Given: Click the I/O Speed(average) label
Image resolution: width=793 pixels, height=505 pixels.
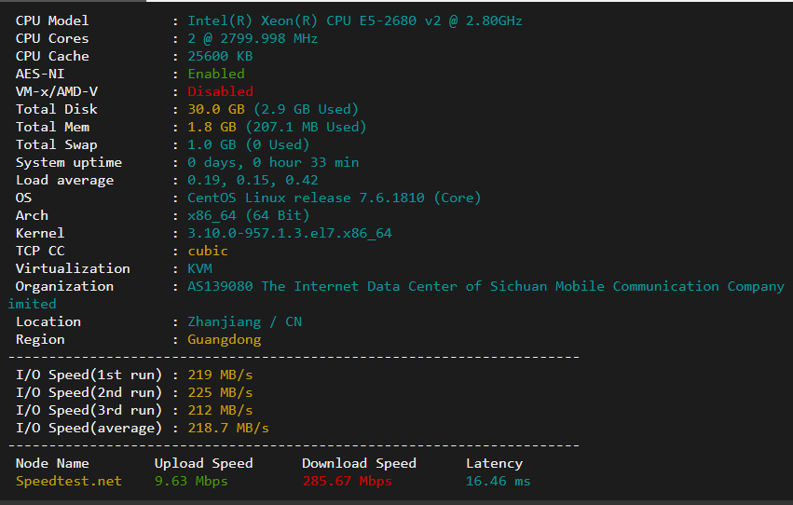Looking at the screenshot, I should pos(89,428).
